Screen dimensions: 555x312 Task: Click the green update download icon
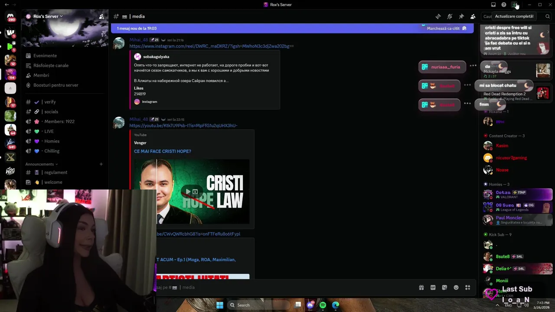pos(514,5)
